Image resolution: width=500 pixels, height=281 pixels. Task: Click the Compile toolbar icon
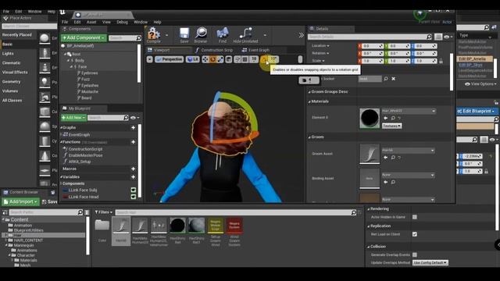(154, 34)
